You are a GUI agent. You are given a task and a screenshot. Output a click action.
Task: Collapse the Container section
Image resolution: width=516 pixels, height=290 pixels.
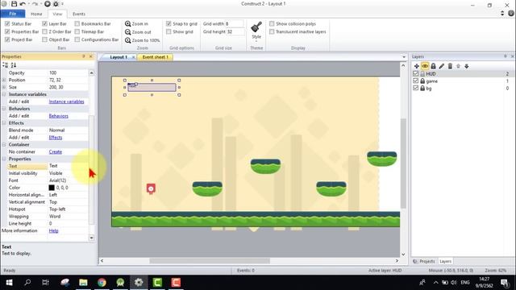click(x=4, y=145)
